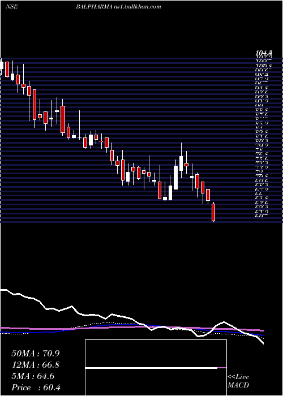This screenshot has height=396, width=283.
Task: Click the tall white candle near the recent peak
Action: [x=175, y=178]
